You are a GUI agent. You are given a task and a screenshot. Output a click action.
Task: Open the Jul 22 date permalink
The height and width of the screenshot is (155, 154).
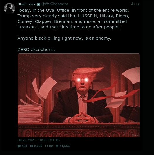[135, 4]
